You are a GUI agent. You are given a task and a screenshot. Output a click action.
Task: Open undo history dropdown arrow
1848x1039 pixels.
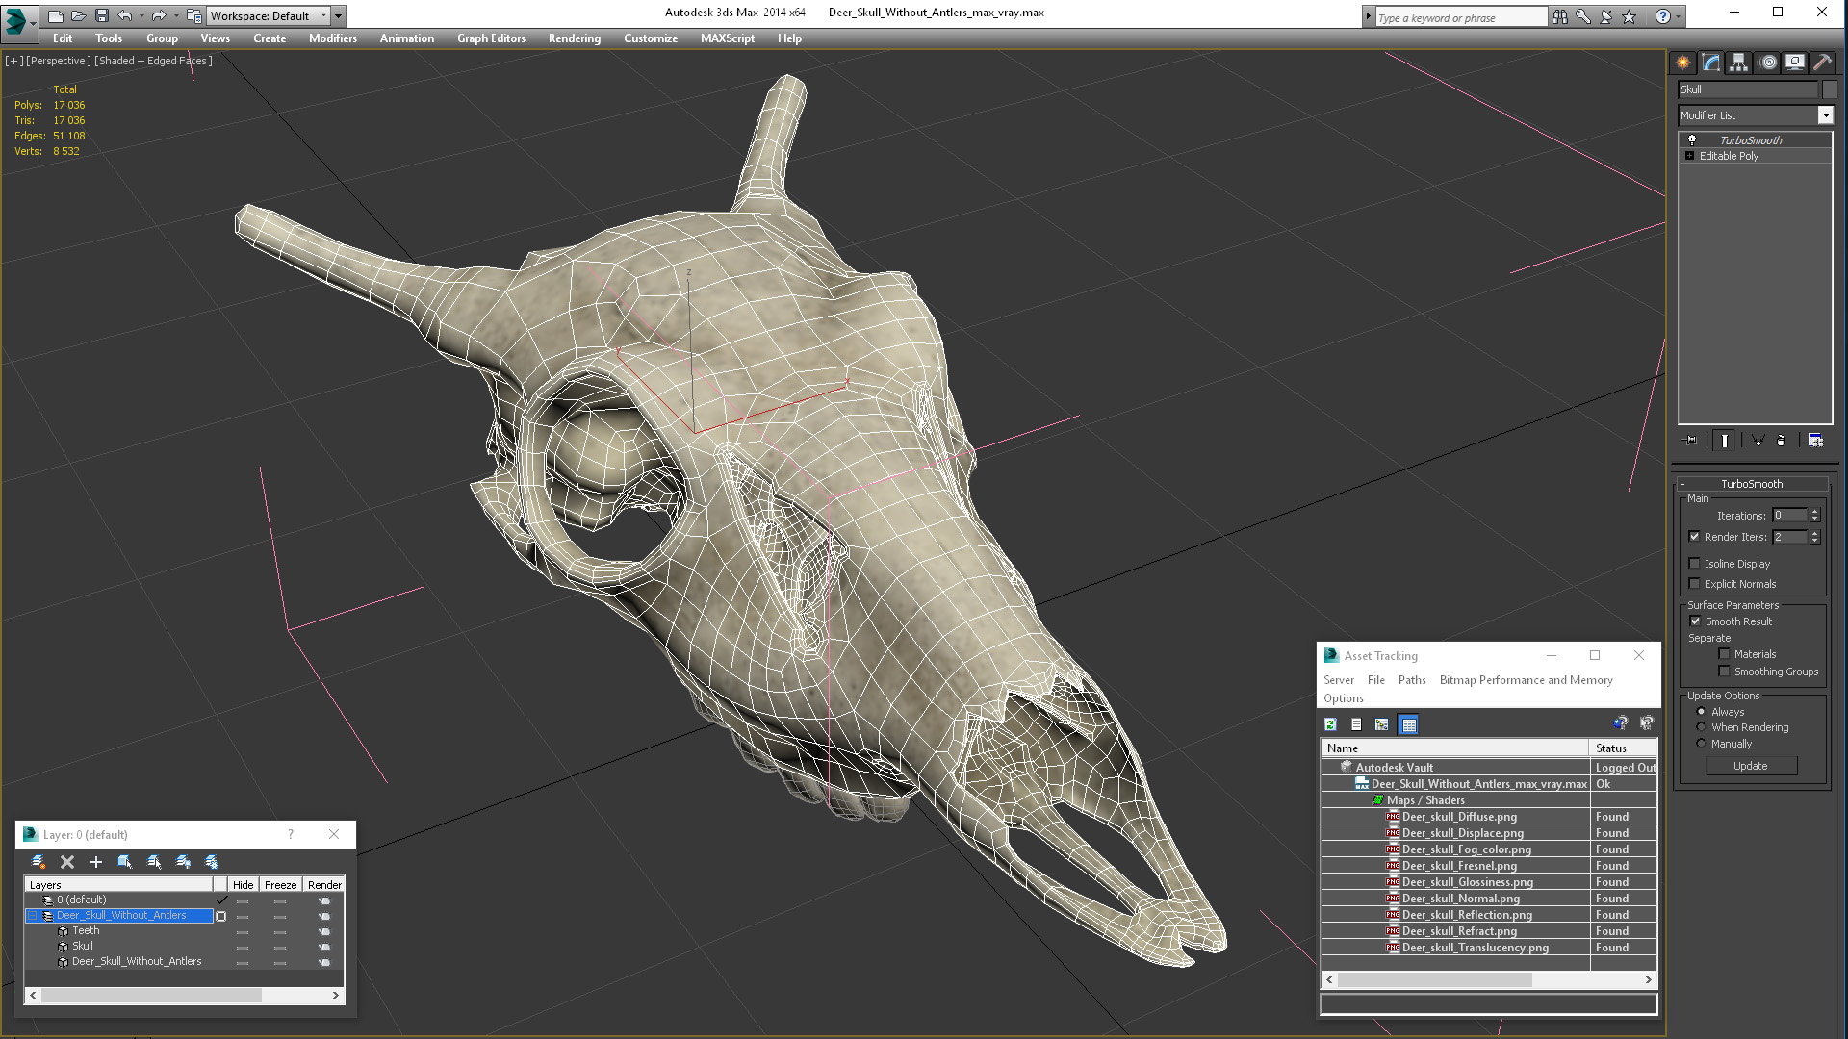(141, 16)
